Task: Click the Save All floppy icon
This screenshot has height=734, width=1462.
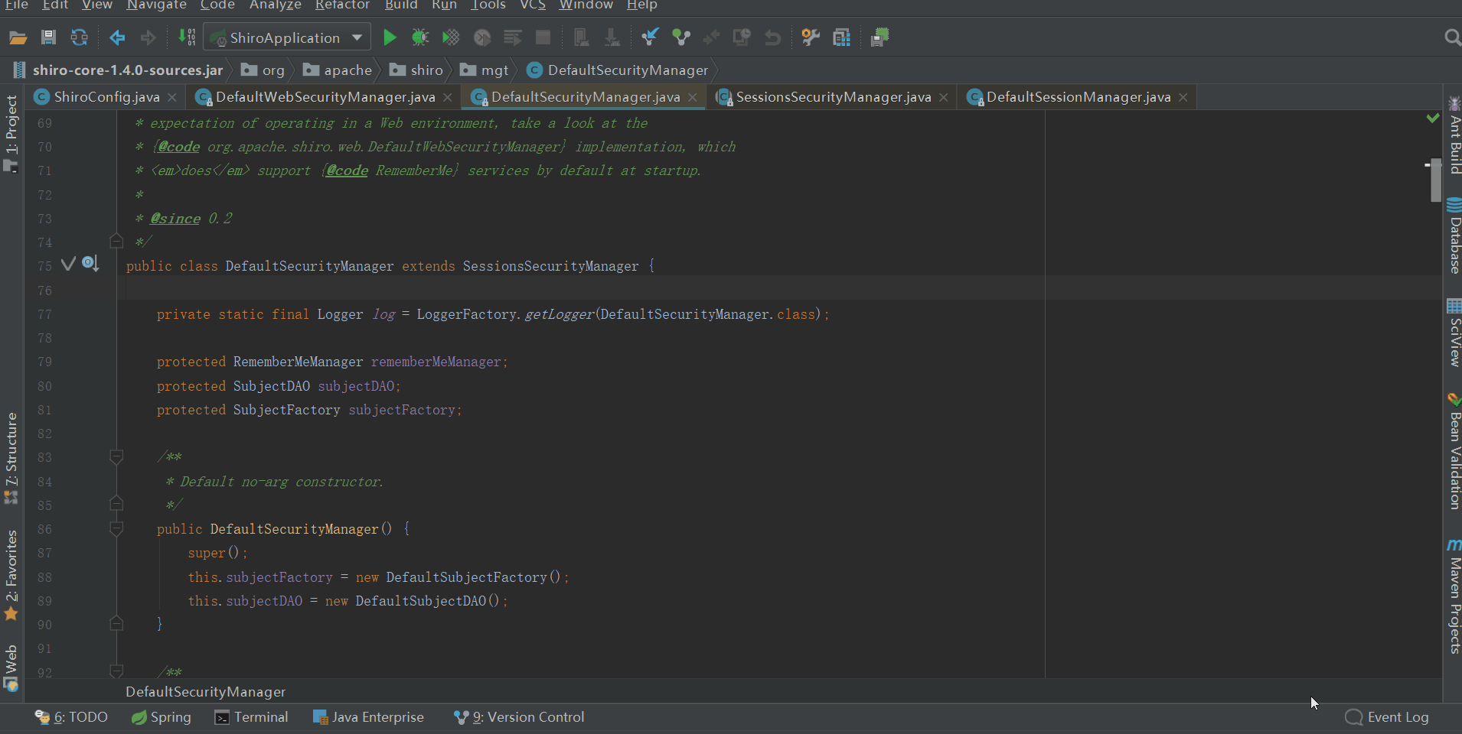Action: coord(48,37)
